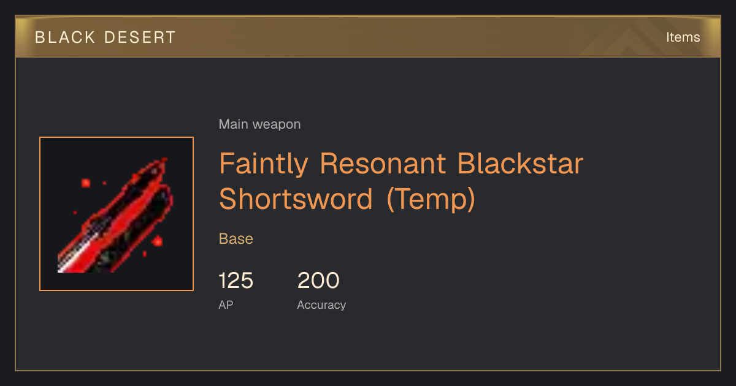Click the 125 AP stat value

pyautogui.click(x=236, y=281)
